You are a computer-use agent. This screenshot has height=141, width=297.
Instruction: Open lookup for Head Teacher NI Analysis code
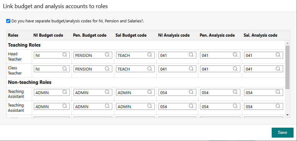[191, 55]
